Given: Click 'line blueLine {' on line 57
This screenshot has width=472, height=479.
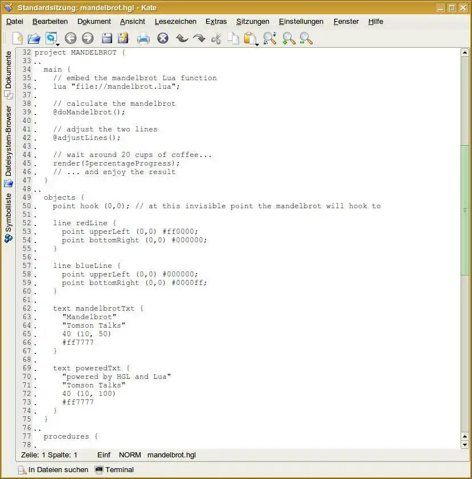Looking at the screenshot, I should [87, 266].
